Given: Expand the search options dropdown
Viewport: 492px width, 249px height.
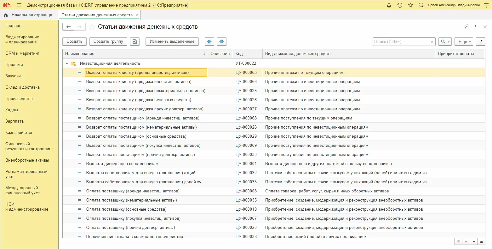Looking at the screenshot, I should click(445, 41).
